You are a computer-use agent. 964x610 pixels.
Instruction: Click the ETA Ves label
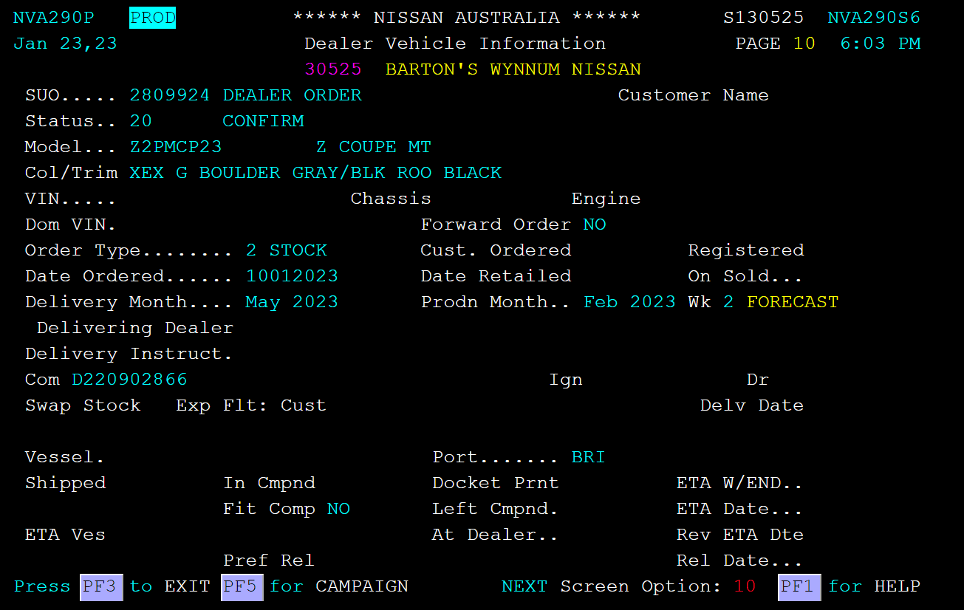(x=66, y=535)
